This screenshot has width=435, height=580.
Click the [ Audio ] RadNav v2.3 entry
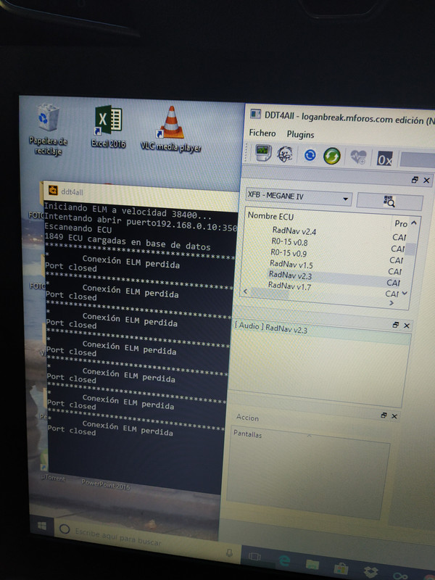click(270, 328)
